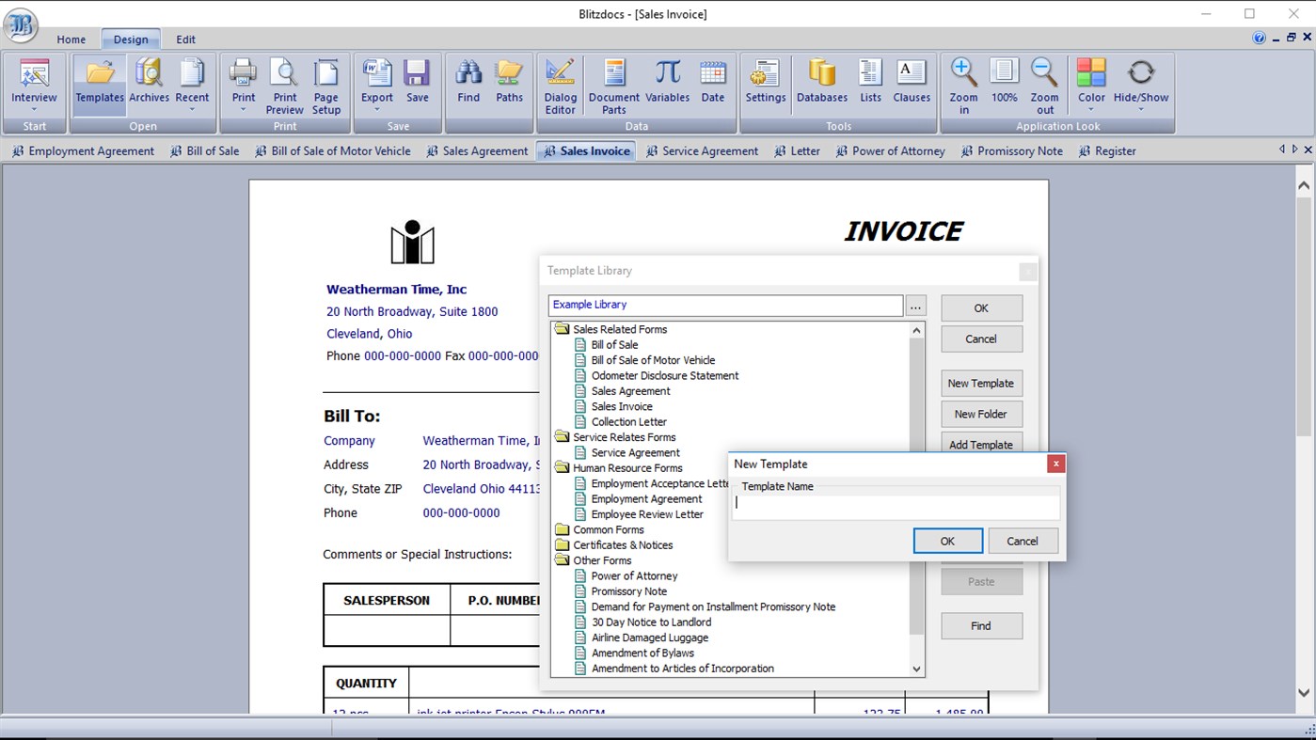Screen dimensions: 1316x740
Task: Open the Paths tool
Action: pos(509,85)
